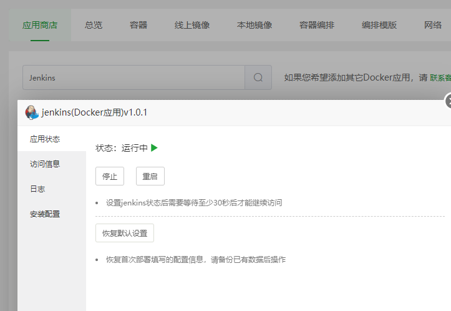Open the 应用商店 tab

coord(40,25)
